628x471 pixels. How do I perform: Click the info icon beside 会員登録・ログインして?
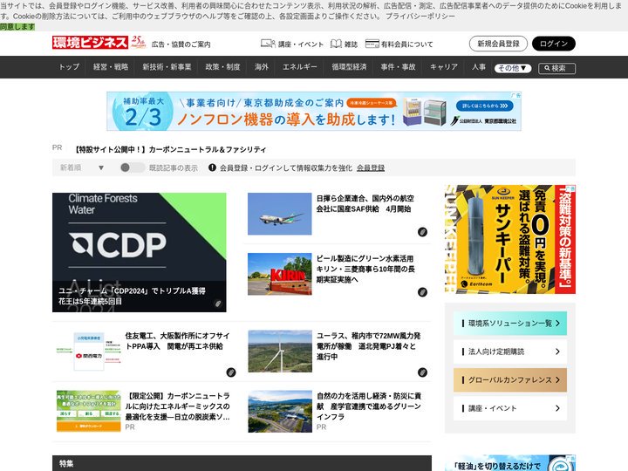(212, 167)
